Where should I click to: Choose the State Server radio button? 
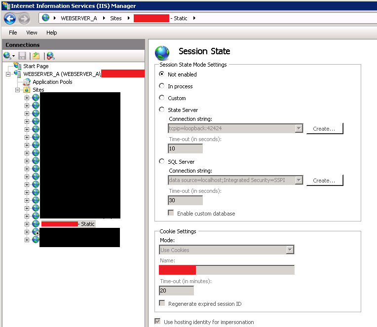(x=162, y=109)
